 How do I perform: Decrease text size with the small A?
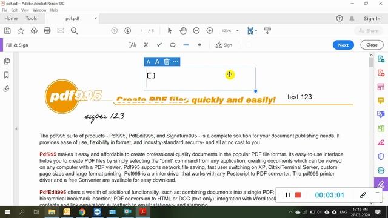(148, 62)
